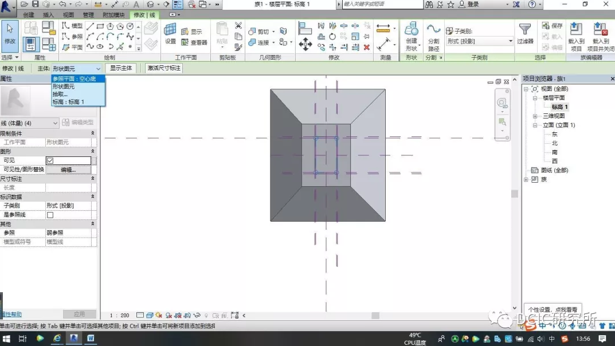Viewport: 615px width, 346px height.
Task: Open the Windows Start menu
Action: pos(6,339)
